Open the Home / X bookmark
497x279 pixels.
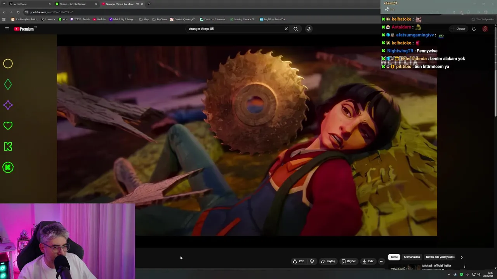pos(48,19)
